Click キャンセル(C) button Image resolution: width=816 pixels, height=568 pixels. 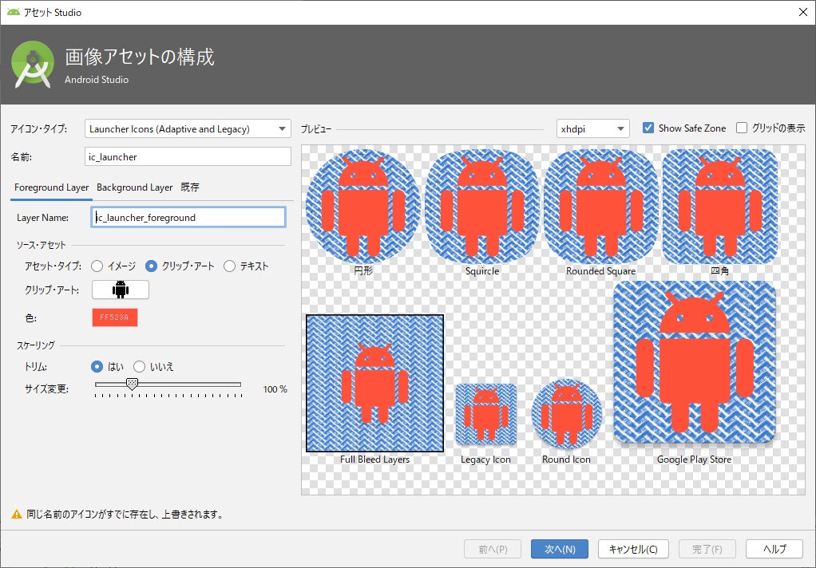633,550
